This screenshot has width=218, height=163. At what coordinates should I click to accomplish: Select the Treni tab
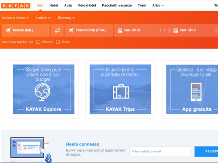tap(142, 5)
